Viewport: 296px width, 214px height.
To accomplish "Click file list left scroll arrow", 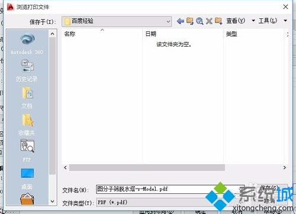I will pos(65,167).
